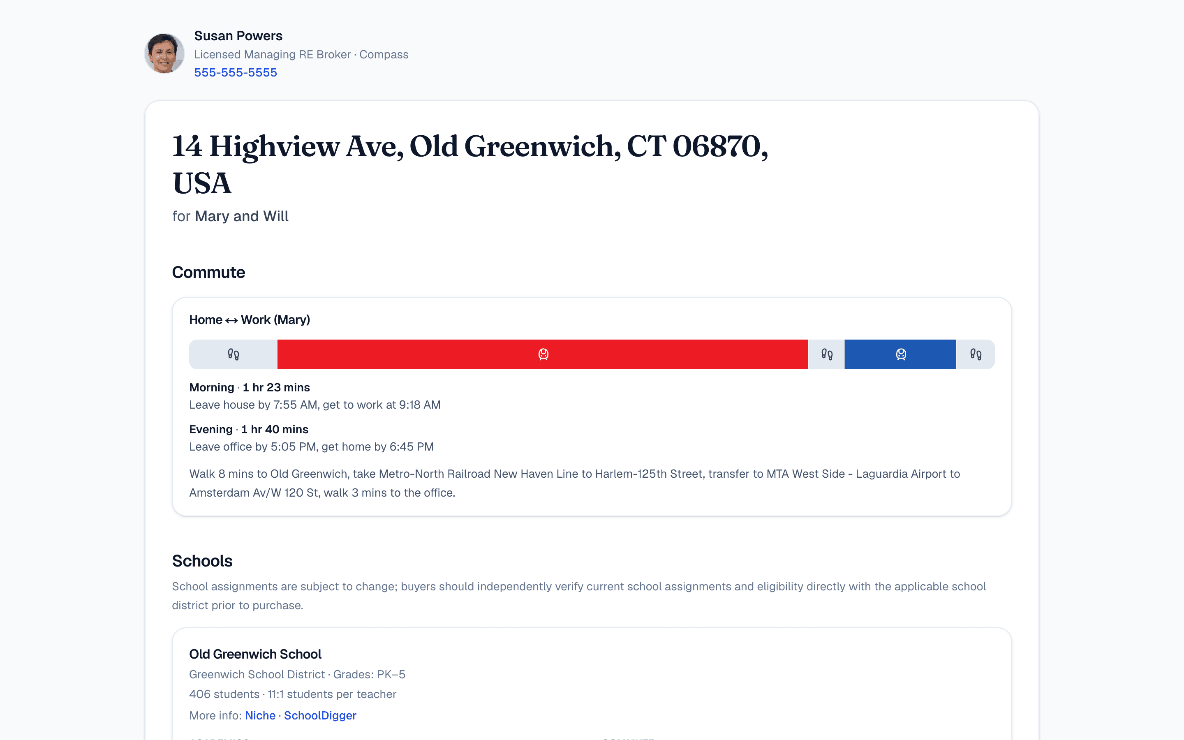Click the Susan Powers agent name
Image resolution: width=1184 pixels, height=740 pixels.
pyautogui.click(x=238, y=36)
